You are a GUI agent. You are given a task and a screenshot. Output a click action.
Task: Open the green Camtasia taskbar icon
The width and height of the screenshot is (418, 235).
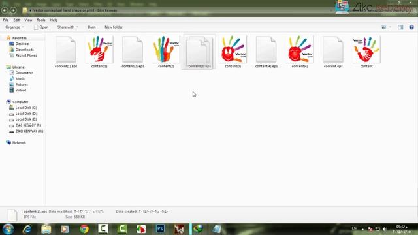(122, 229)
